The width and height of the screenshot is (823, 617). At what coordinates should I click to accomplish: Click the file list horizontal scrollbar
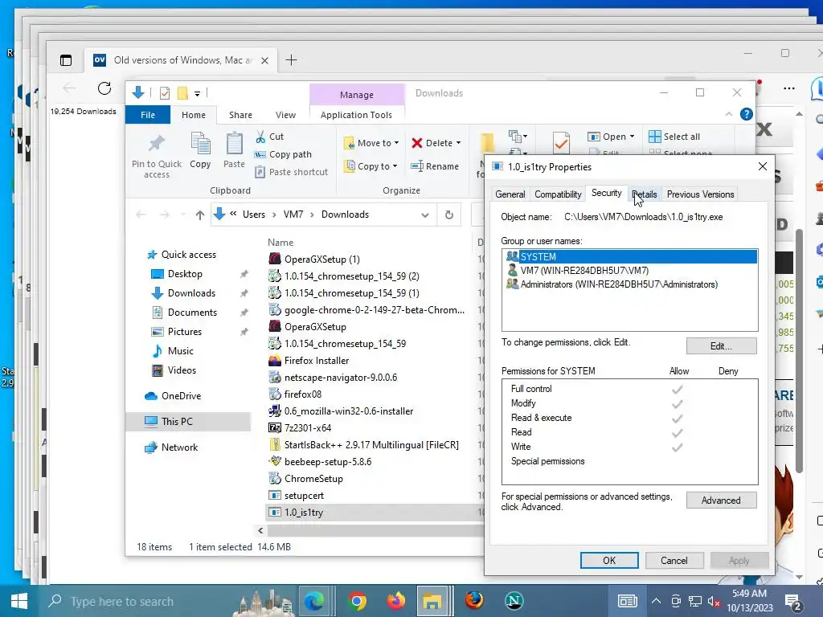click(x=375, y=531)
